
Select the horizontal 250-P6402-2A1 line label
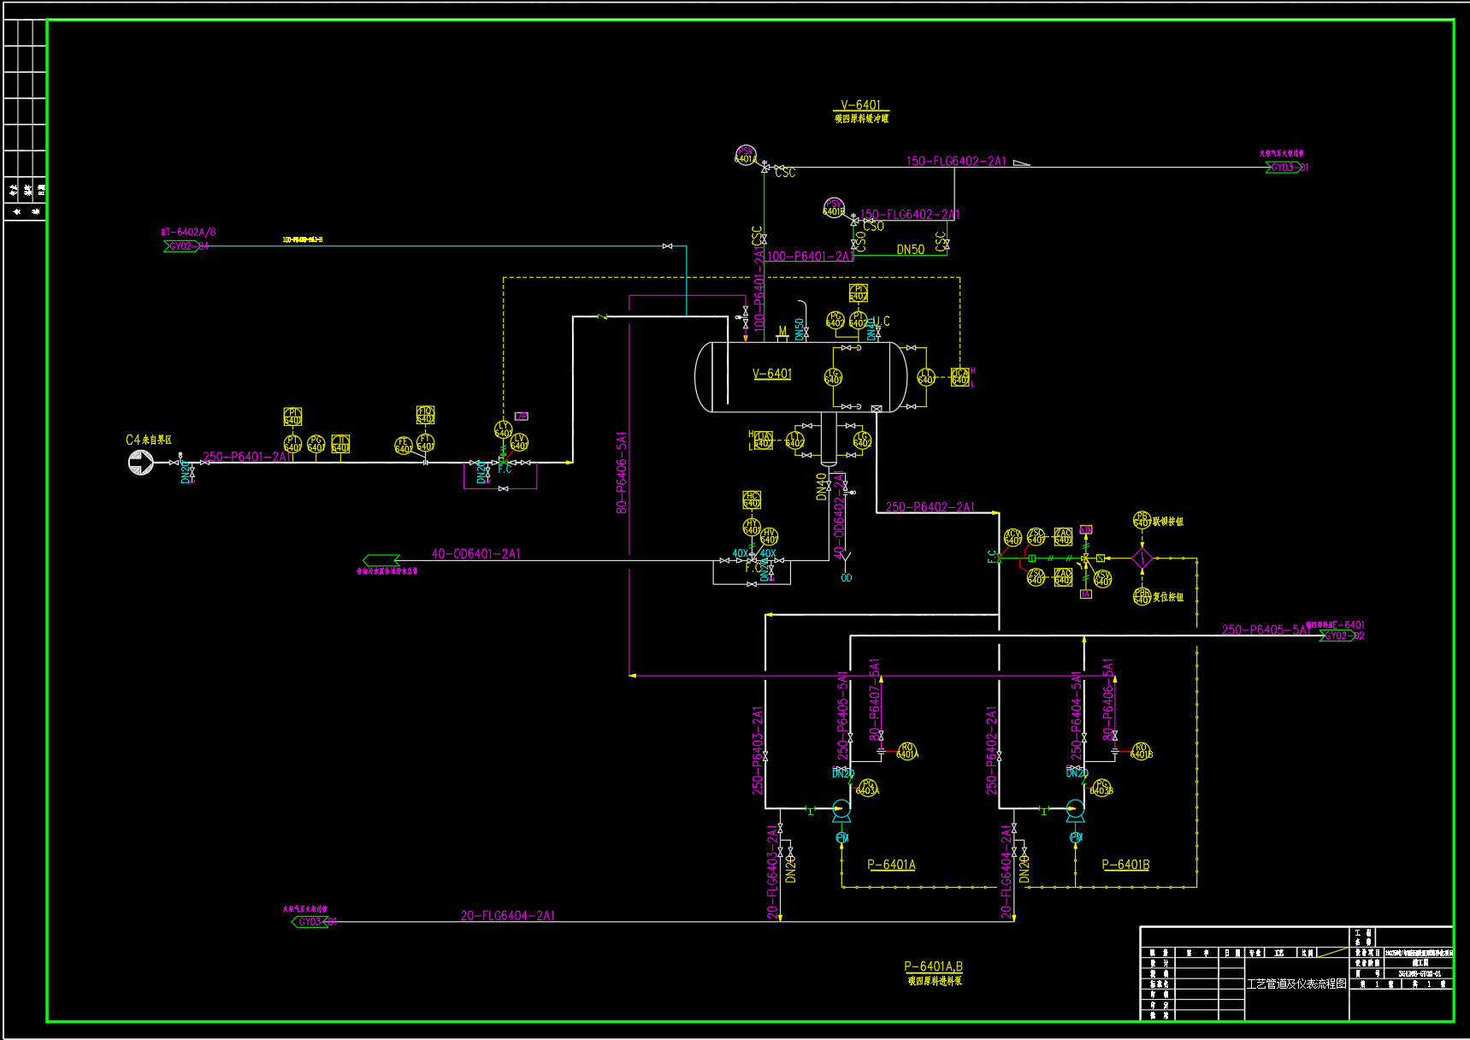930,507
